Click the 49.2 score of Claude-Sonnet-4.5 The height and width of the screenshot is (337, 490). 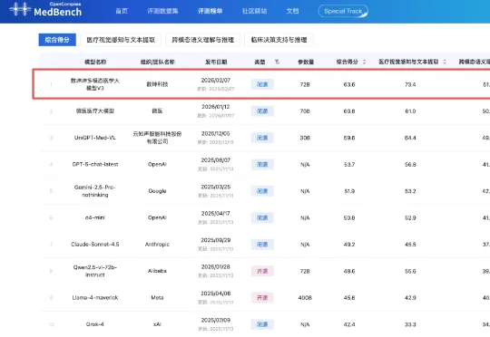coord(349,245)
